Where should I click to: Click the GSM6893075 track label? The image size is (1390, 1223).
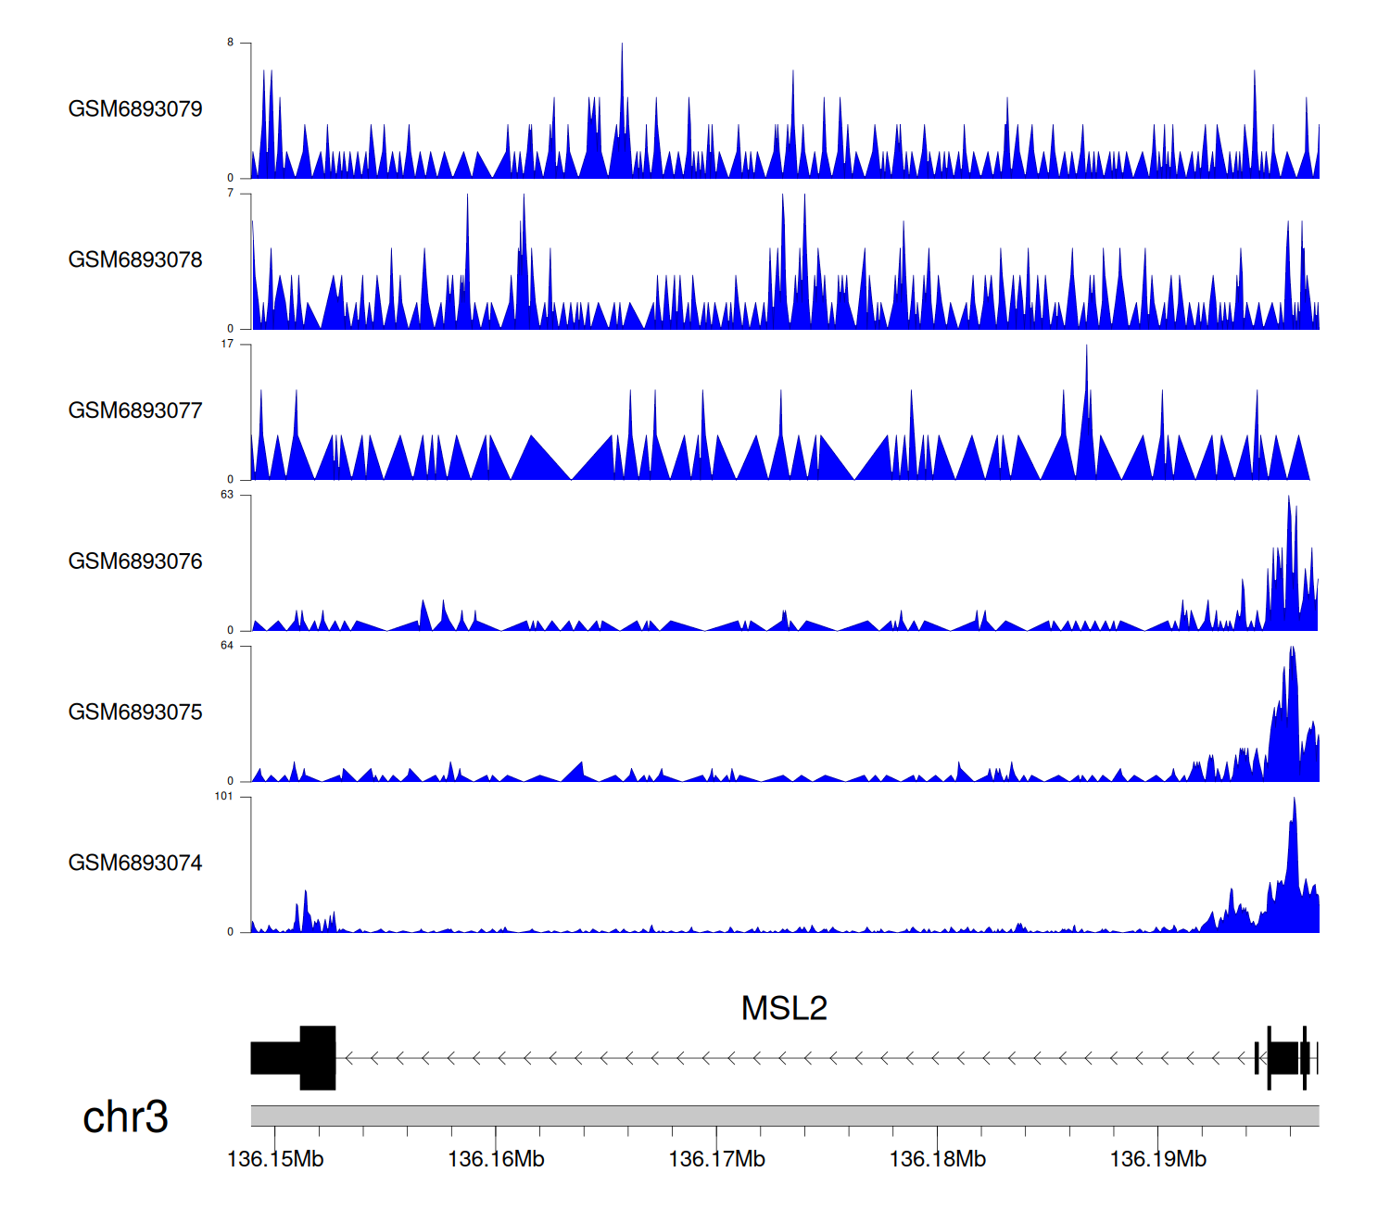(135, 712)
